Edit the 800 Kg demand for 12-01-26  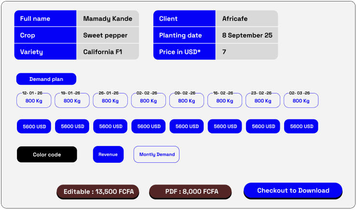34,101
